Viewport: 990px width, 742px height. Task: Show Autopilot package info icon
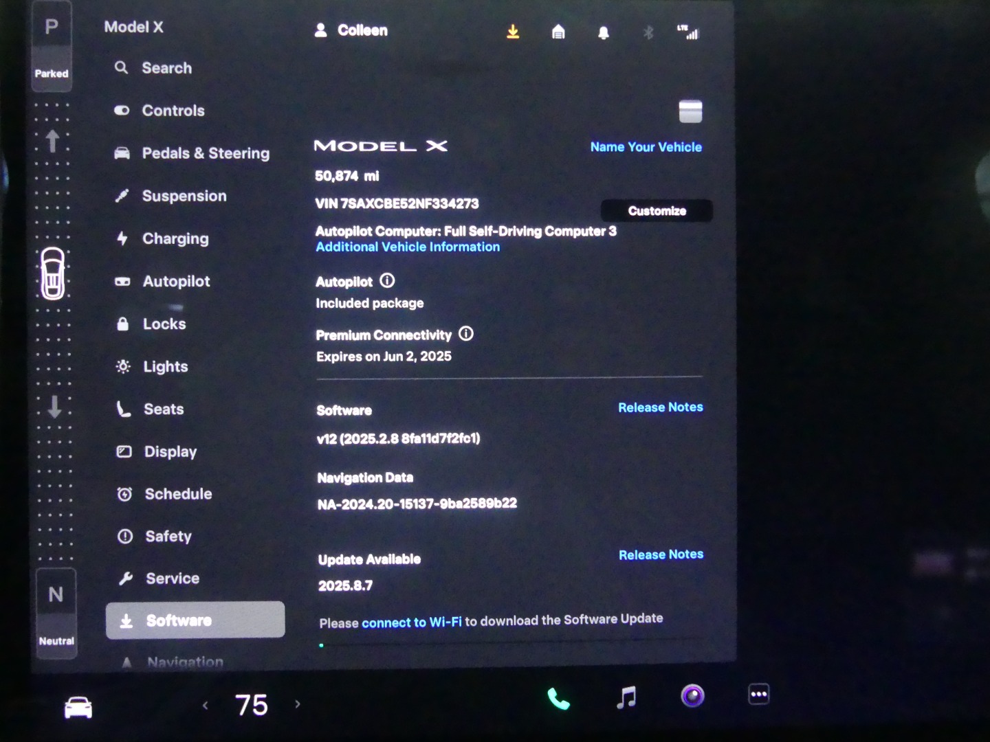[x=388, y=280]
